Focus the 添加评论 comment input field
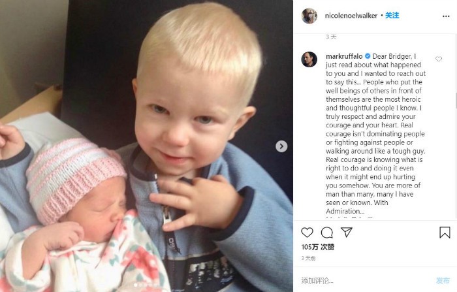The height and width of the screenshot is (292, 457). pyautogui.click(x=366, y=281)
